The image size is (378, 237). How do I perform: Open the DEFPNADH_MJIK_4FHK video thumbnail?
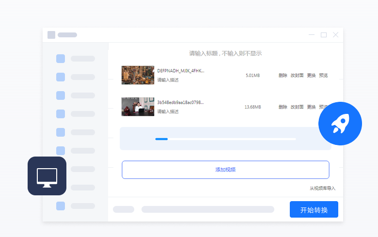click(138, 75)
